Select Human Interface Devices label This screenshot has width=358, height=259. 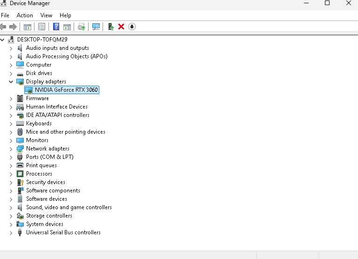coord(56,107)
